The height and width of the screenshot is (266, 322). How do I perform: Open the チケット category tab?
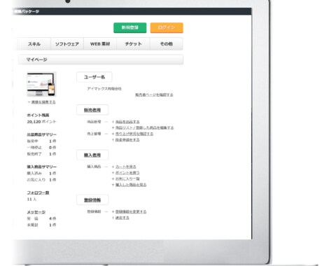tap(133, 44)
